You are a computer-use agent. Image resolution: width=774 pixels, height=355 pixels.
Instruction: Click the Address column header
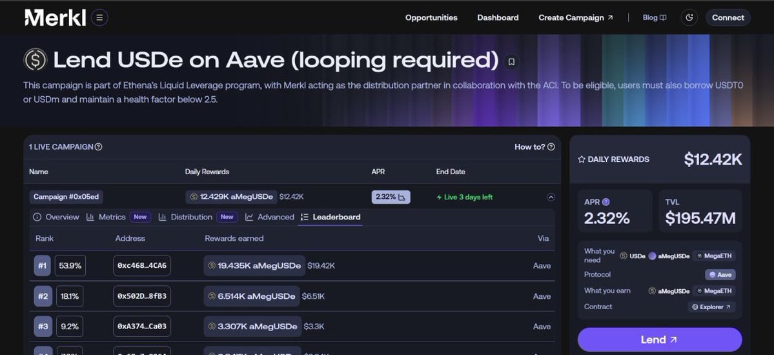(130, 238)
